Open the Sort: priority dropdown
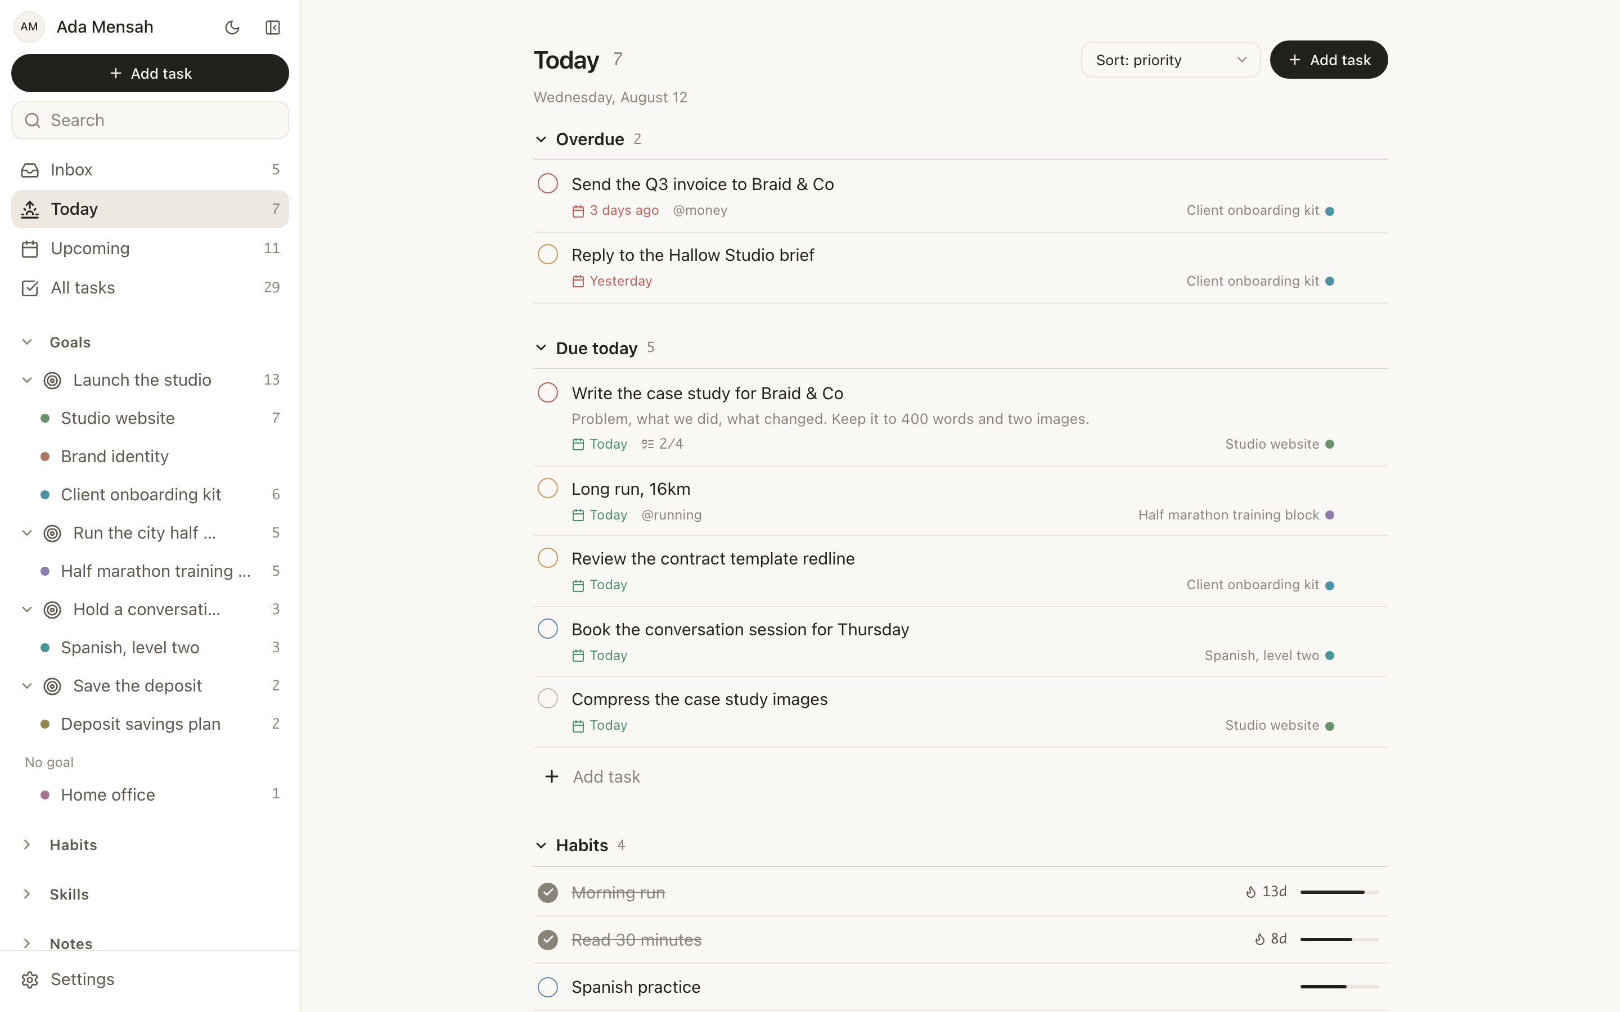Image resolution: width=1620 pixels, height=1012 pixels. point(1170,60)
